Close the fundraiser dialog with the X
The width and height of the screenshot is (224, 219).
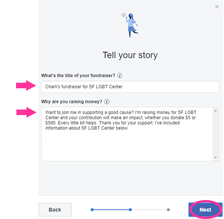tap(217, 7)
